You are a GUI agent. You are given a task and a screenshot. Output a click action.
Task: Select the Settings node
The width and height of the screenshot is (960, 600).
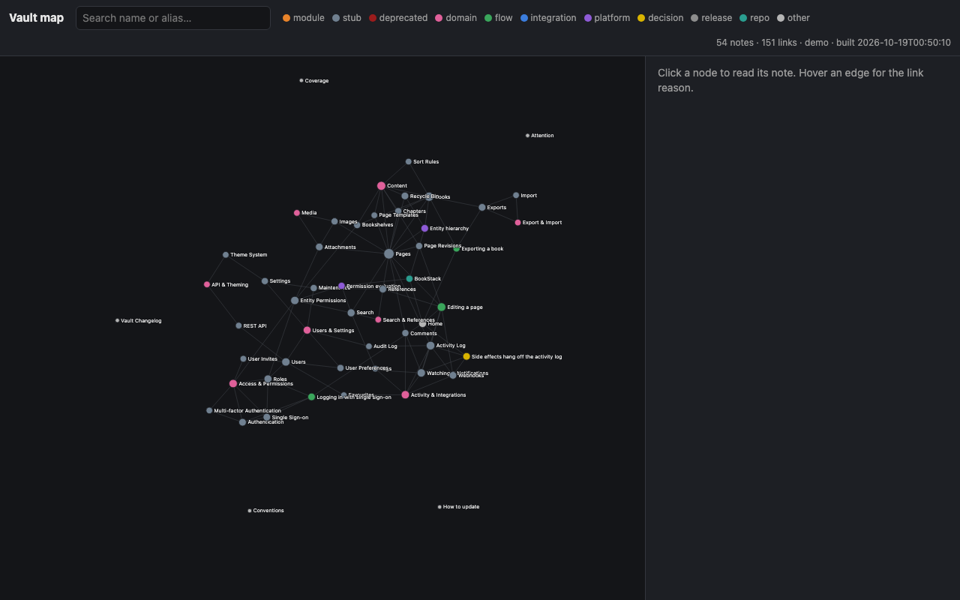[x=265, y=281]
